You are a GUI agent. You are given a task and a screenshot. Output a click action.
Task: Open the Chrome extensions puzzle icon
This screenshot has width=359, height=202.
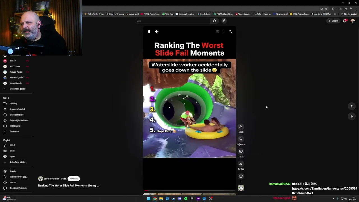click(x=333, y=9)
